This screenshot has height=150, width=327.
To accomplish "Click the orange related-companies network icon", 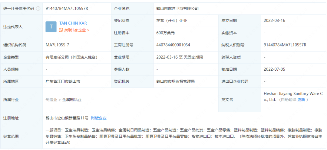I will click(x=61, y=30).
